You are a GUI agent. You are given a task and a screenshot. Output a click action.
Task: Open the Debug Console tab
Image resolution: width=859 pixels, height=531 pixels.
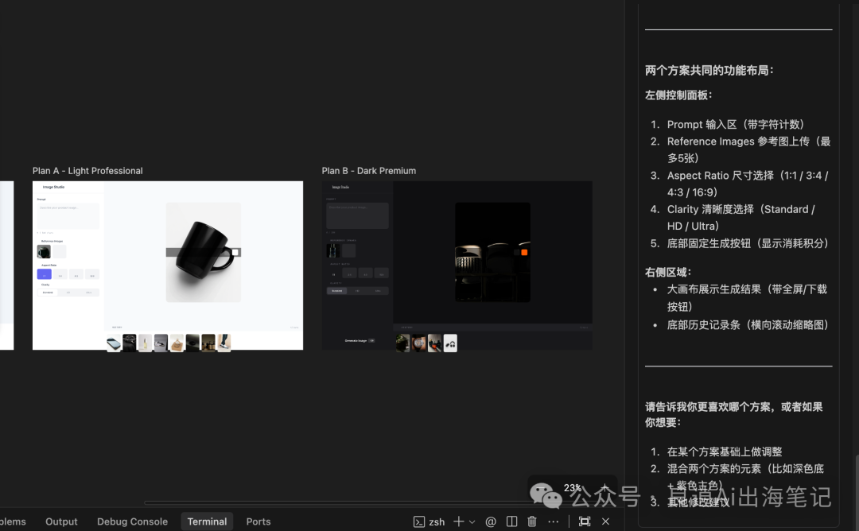(132, 521)
